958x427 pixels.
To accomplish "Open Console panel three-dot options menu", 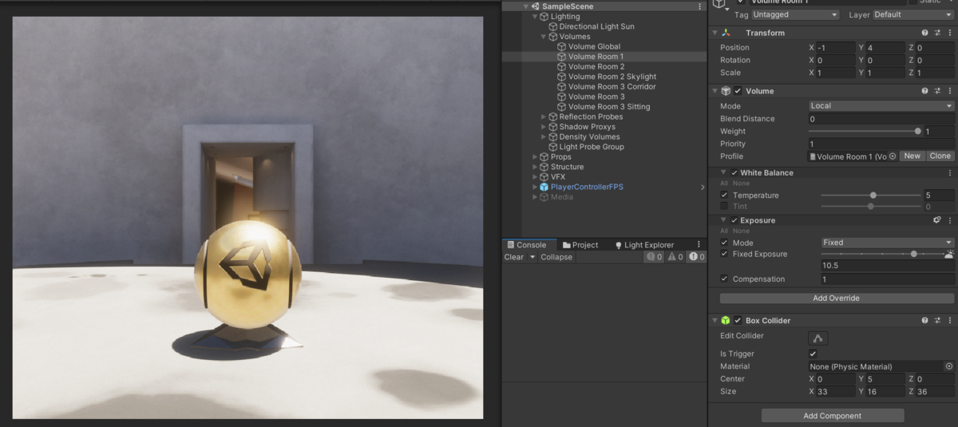I will pos(699,245).
